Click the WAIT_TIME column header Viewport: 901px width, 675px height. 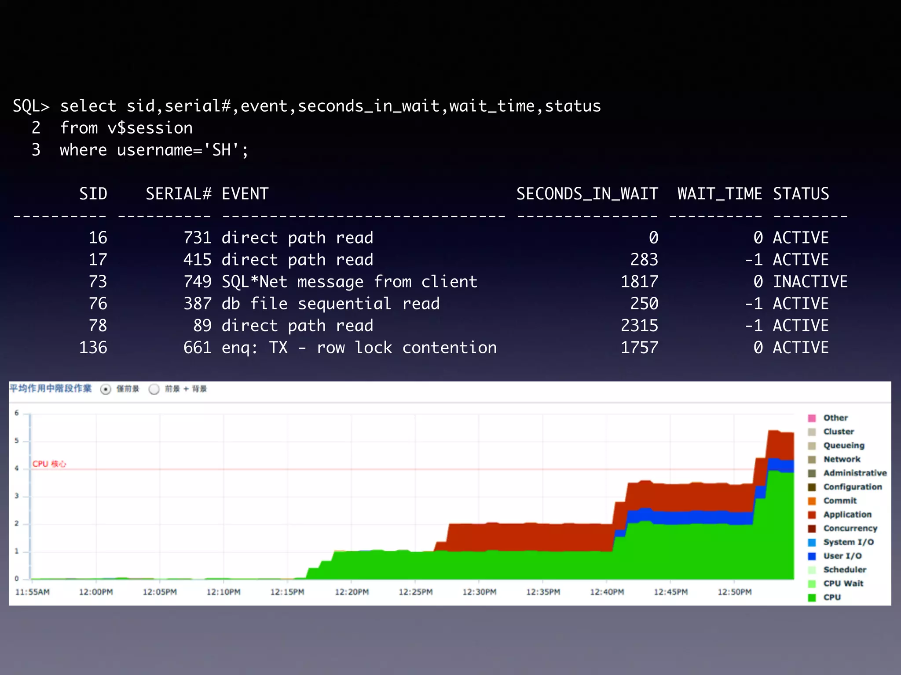click(720, 194)
